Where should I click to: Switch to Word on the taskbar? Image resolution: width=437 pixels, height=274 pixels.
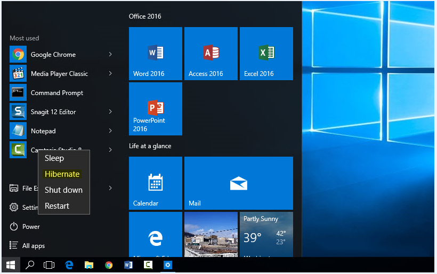pos(128,265)
